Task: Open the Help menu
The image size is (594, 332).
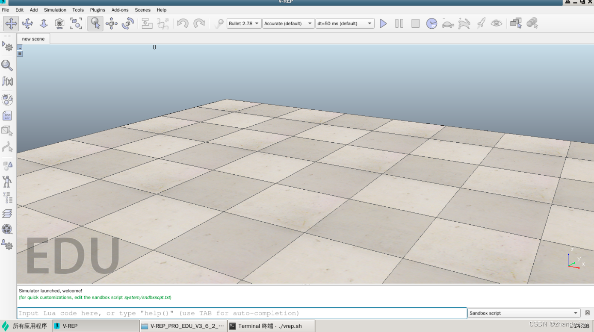Action: pos(162,10)
